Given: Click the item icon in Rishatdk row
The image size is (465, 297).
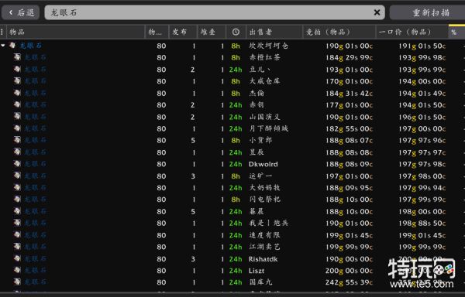Looking at the screenshot, I should tap(17, 258).
